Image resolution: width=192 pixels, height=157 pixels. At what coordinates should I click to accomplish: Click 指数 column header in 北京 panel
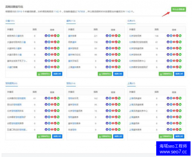click(156, 29)
